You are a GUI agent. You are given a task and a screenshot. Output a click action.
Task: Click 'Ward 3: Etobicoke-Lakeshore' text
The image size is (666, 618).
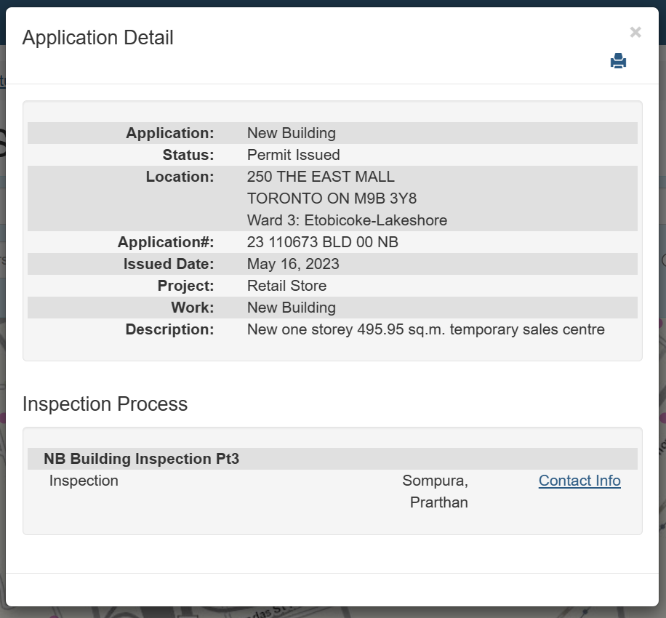[x=347, y=220]
